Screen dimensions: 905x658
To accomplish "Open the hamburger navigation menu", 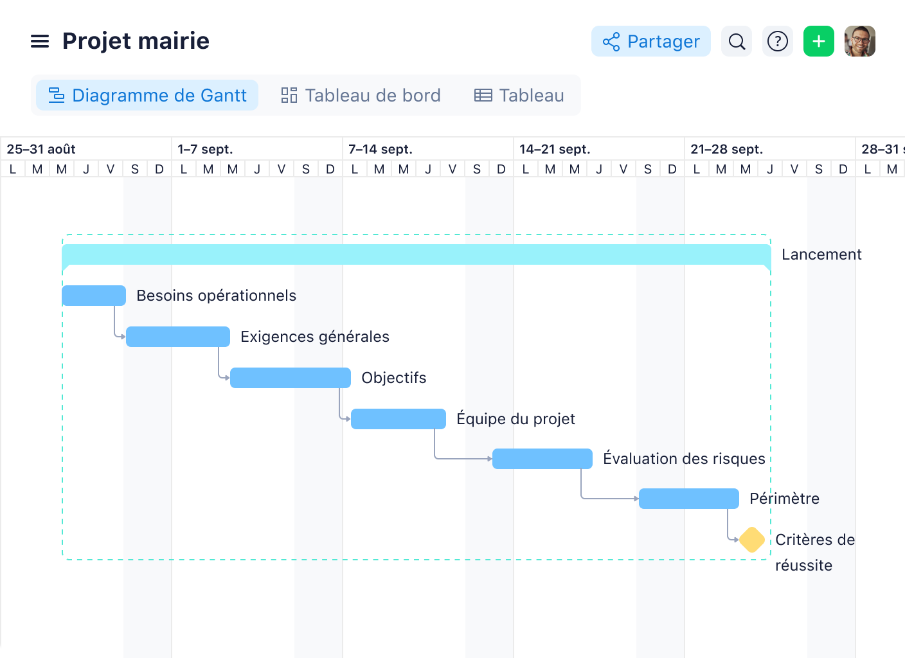I will pyautogui.click(x=40, y=41).
